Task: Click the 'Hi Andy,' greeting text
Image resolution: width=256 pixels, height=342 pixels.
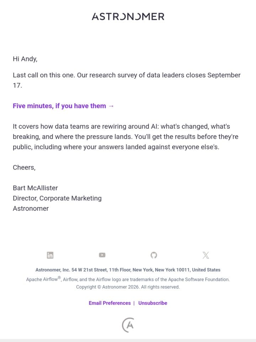Action: (x=25, y=59)
